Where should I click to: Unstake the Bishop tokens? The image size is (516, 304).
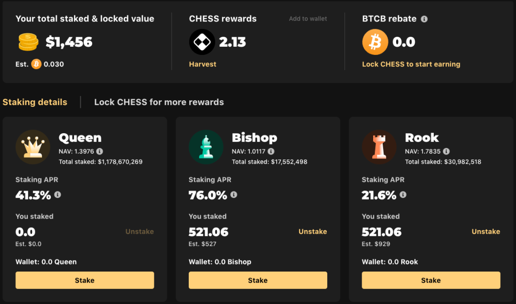[x=312, y=231]
